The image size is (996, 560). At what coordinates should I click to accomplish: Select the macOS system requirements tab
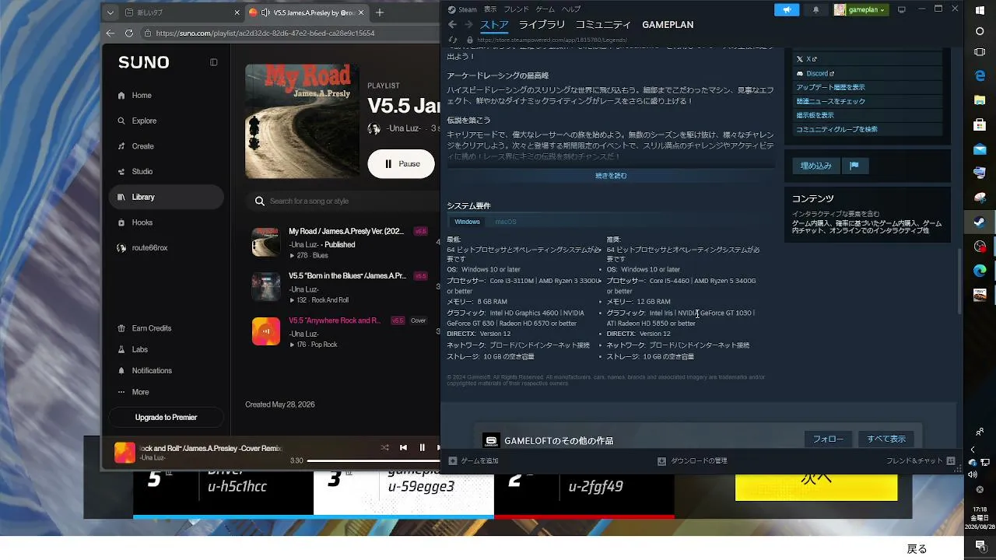tap(506, 222)
